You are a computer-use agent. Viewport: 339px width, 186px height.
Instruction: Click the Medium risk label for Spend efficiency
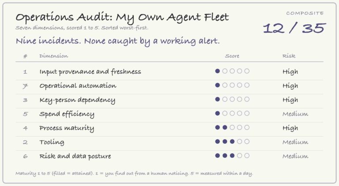295,114
